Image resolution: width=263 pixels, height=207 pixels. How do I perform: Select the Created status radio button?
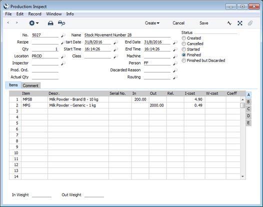pos(183,38)
